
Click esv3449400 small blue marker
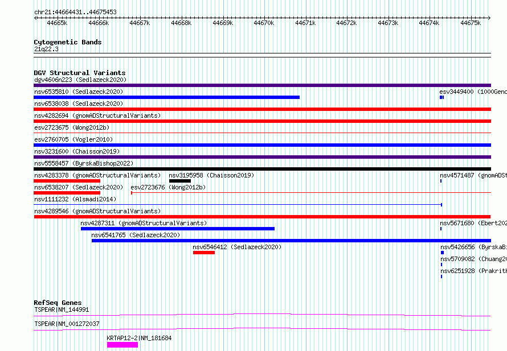441,97
